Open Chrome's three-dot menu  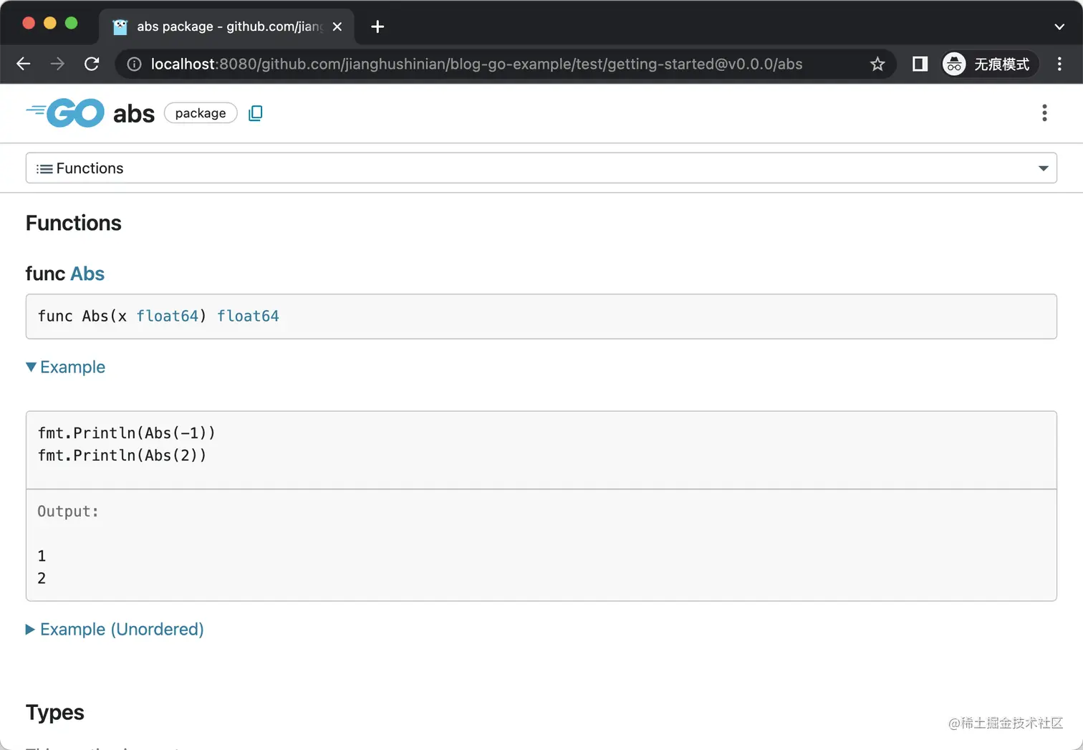[x=1059, y=64]
